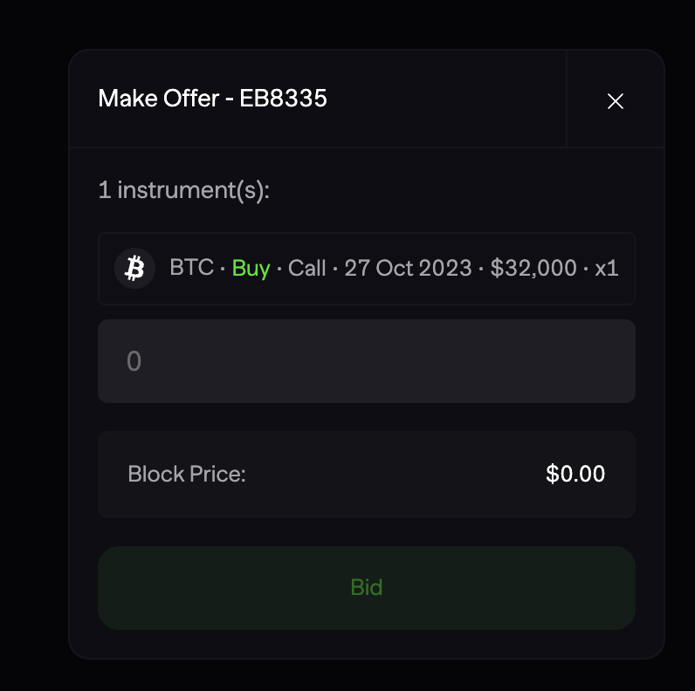The image size is (695, 691).
Task: Close the Make Offer dialog
Action: click(616, 101)
